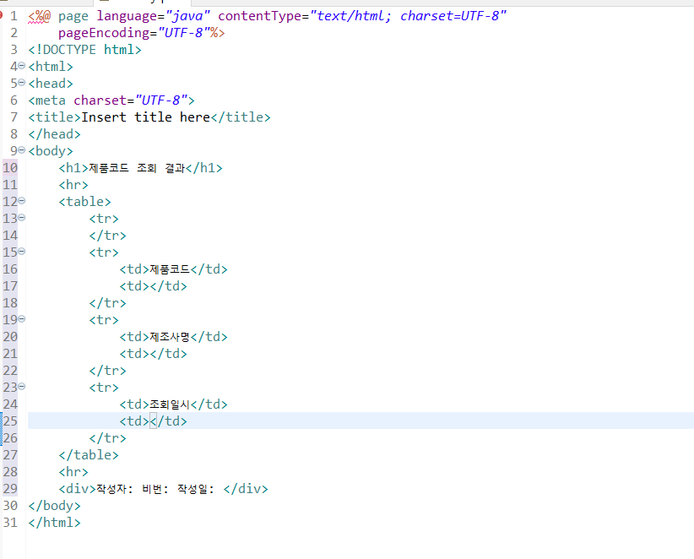This screenshot has height=559, width=694.
Task: Click the closing body tag on line 30
Action: [54, 506]
